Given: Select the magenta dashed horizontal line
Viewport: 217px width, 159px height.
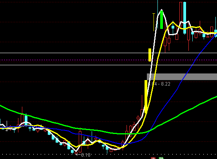Looking at the screenshot, I should (x=108, y=60).
